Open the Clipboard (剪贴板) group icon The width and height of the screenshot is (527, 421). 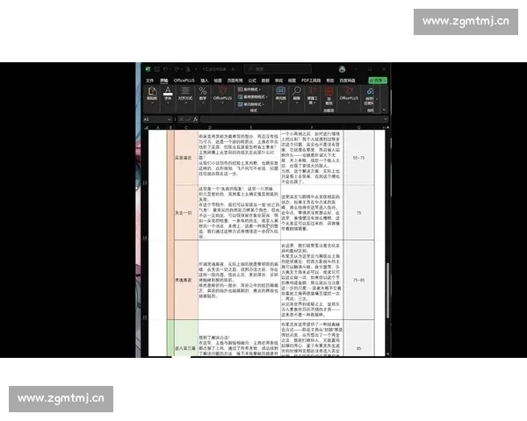click(151, 91)
